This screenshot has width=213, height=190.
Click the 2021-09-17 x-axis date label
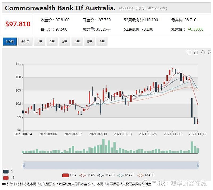click(73, 134)
